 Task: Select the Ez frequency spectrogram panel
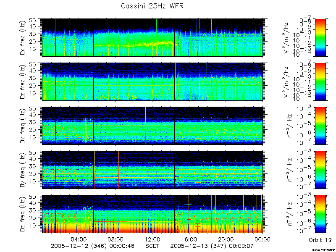pos(152,81)
